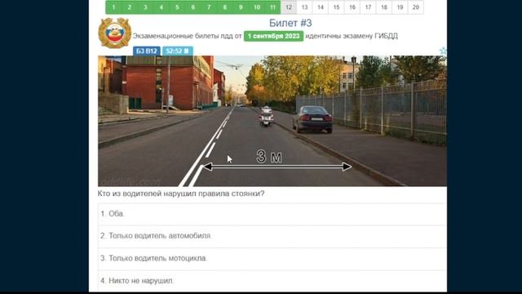Go to question 4 in the navigator
This screenshot has width=522, height=294.
click(x=161, y=7)
